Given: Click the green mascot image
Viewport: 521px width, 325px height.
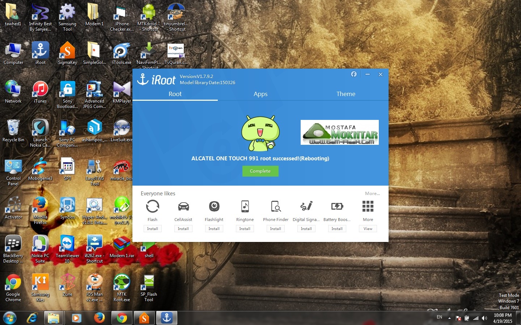Looking at the screenshot, I should (260, 133).
